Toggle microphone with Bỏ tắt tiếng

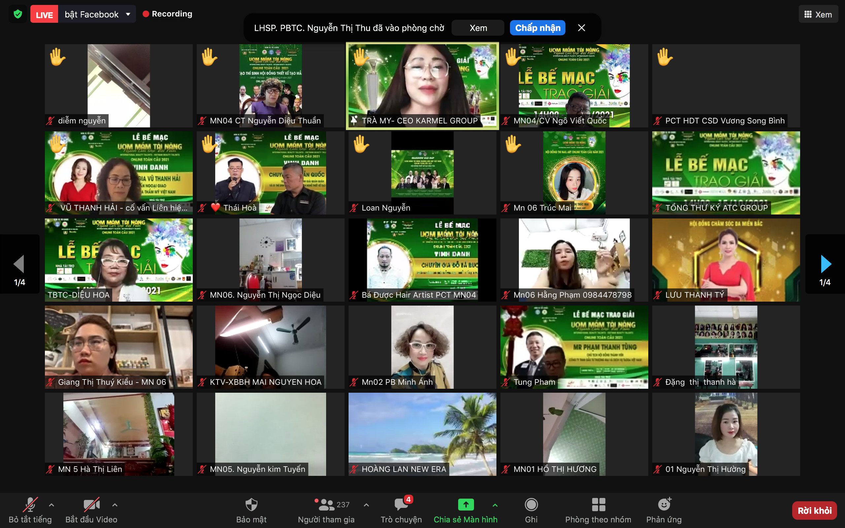(x=30, y=510)
